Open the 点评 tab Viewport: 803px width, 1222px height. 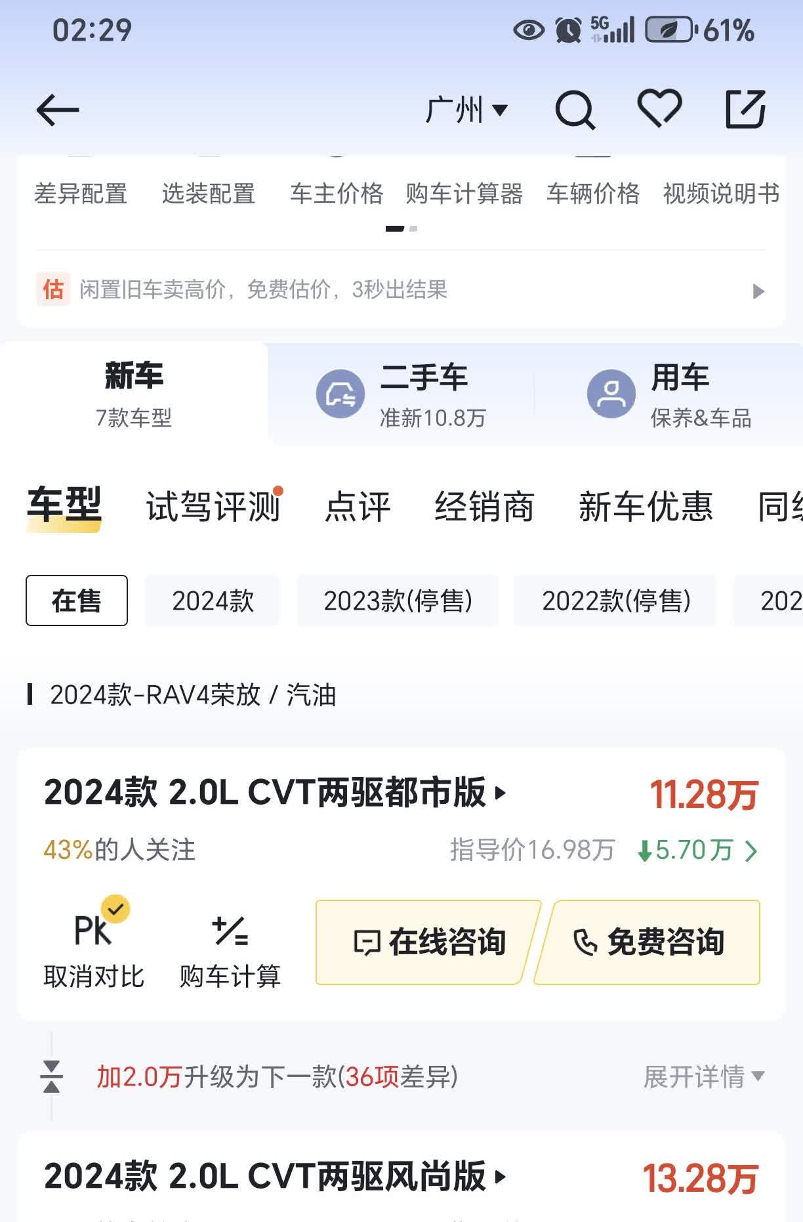[x=358, y=506]
